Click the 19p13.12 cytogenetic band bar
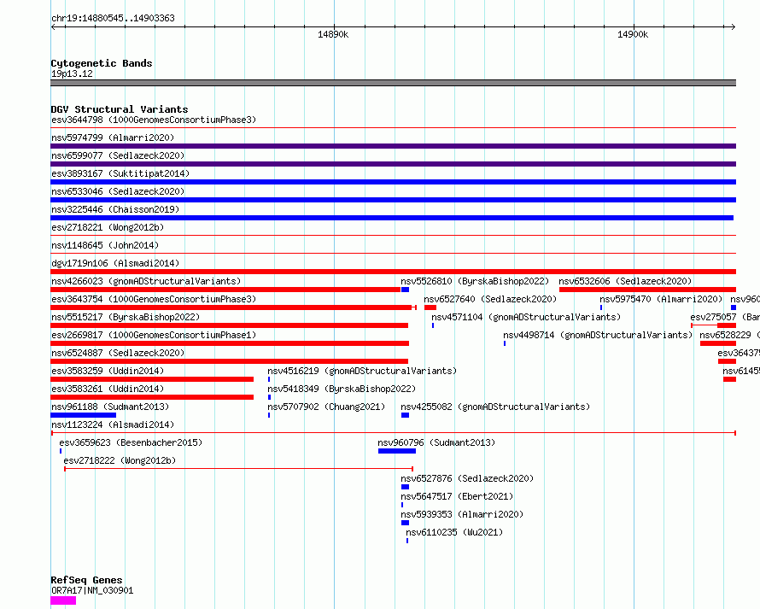Viewport: 760px width, 609px height. coord(393,83)
